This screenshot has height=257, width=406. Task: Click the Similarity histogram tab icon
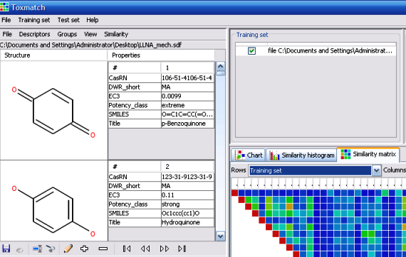[x=274, y=155]
